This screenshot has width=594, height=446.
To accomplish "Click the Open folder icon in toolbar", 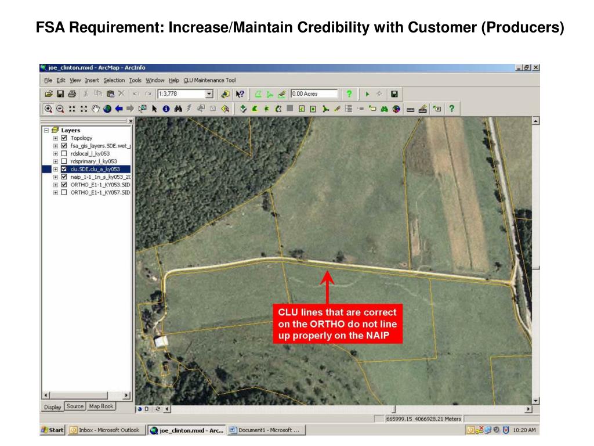I will coord(49,93).
